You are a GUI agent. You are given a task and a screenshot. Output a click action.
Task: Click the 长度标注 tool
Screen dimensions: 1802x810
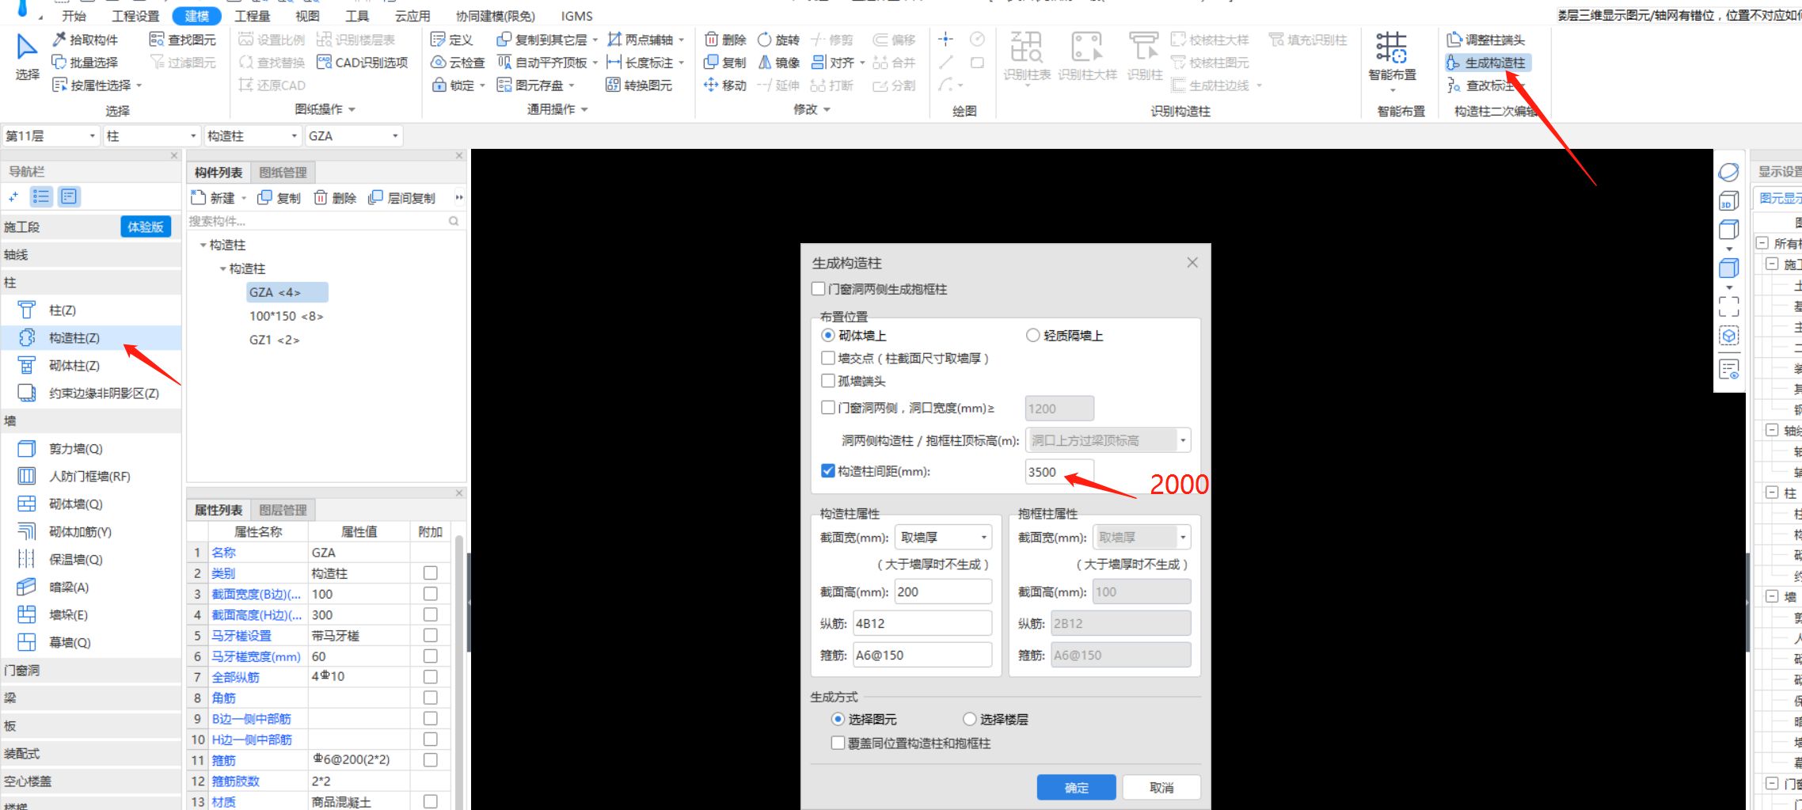coord(641,63)
